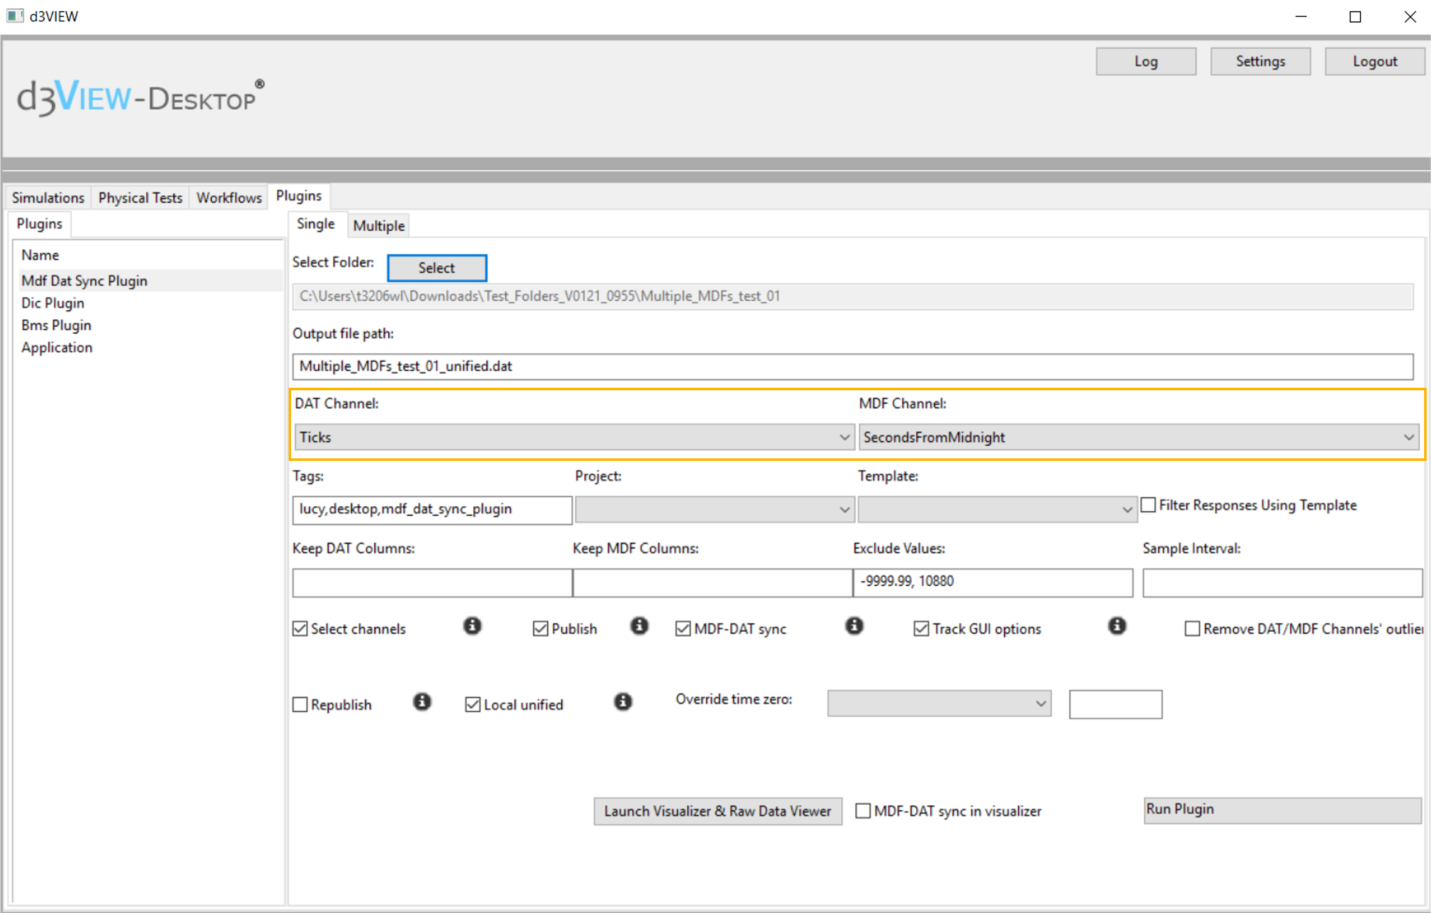This screenshot has width=1431, height=913.
Task: Click the Run Plugin button
Action: point(1282,810)
